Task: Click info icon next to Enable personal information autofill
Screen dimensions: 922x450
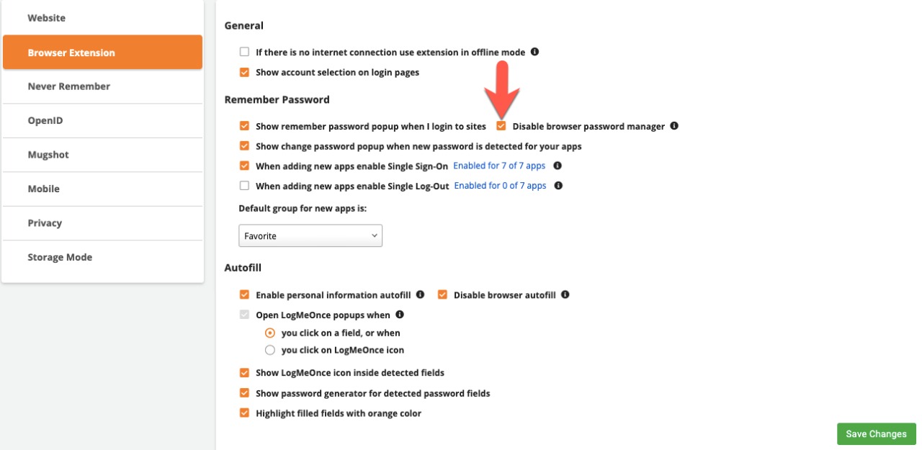Action: click(420, 294)
